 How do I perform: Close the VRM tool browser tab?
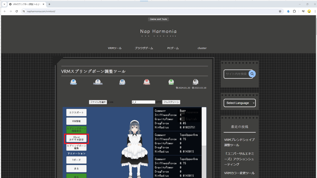43,4
